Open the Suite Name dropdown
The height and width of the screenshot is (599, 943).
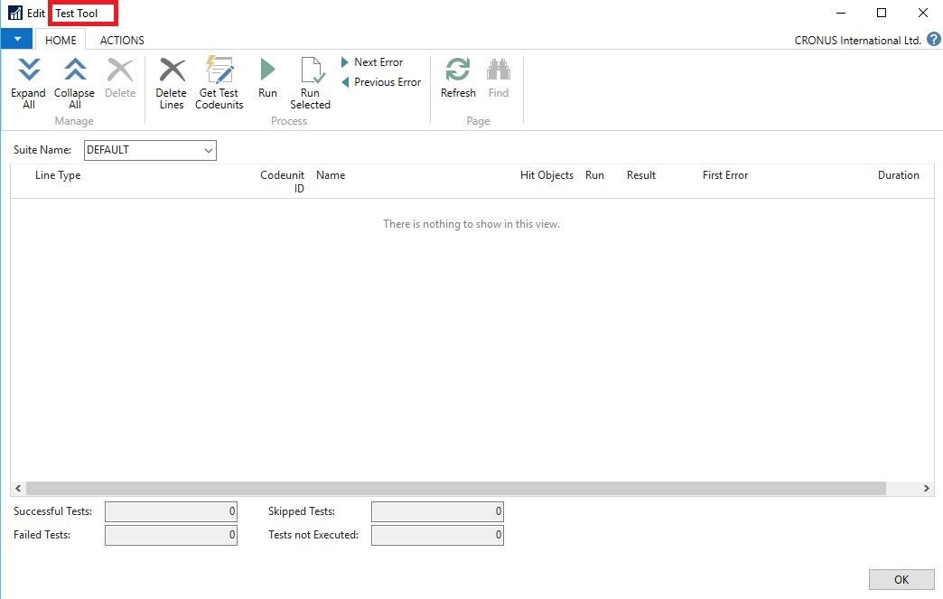coord(209,150)
